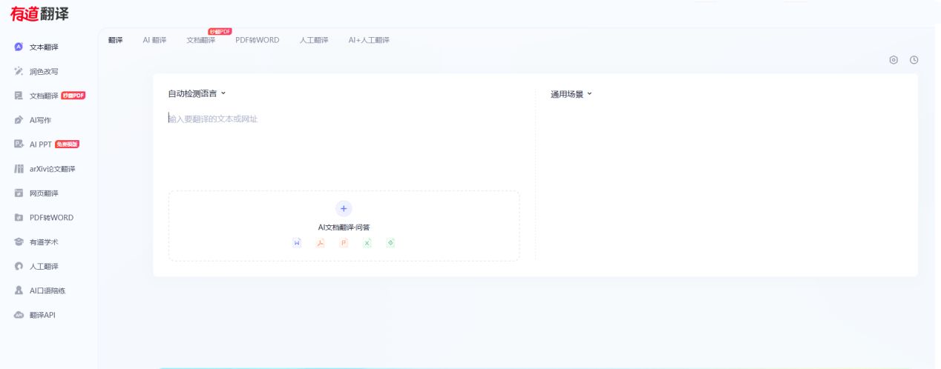The width and height of the screenshot is (941, 369).
Task: Open translation history clock icon
Action: [914, 60]
